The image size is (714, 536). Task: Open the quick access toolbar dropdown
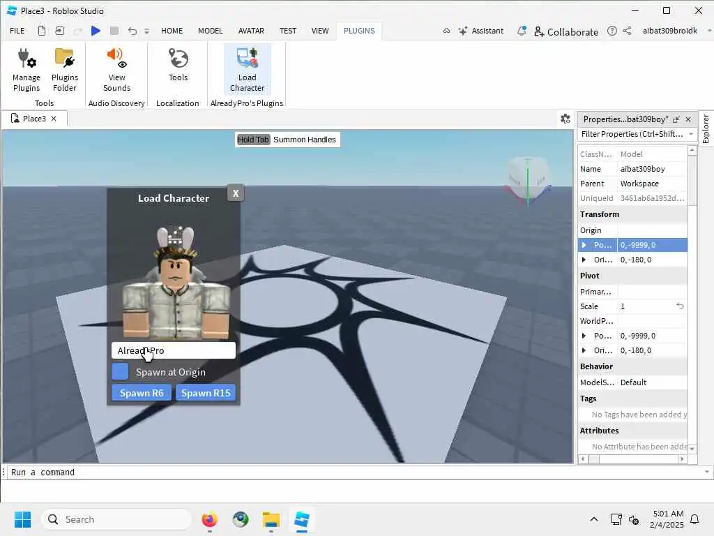(x=146, y=31)
